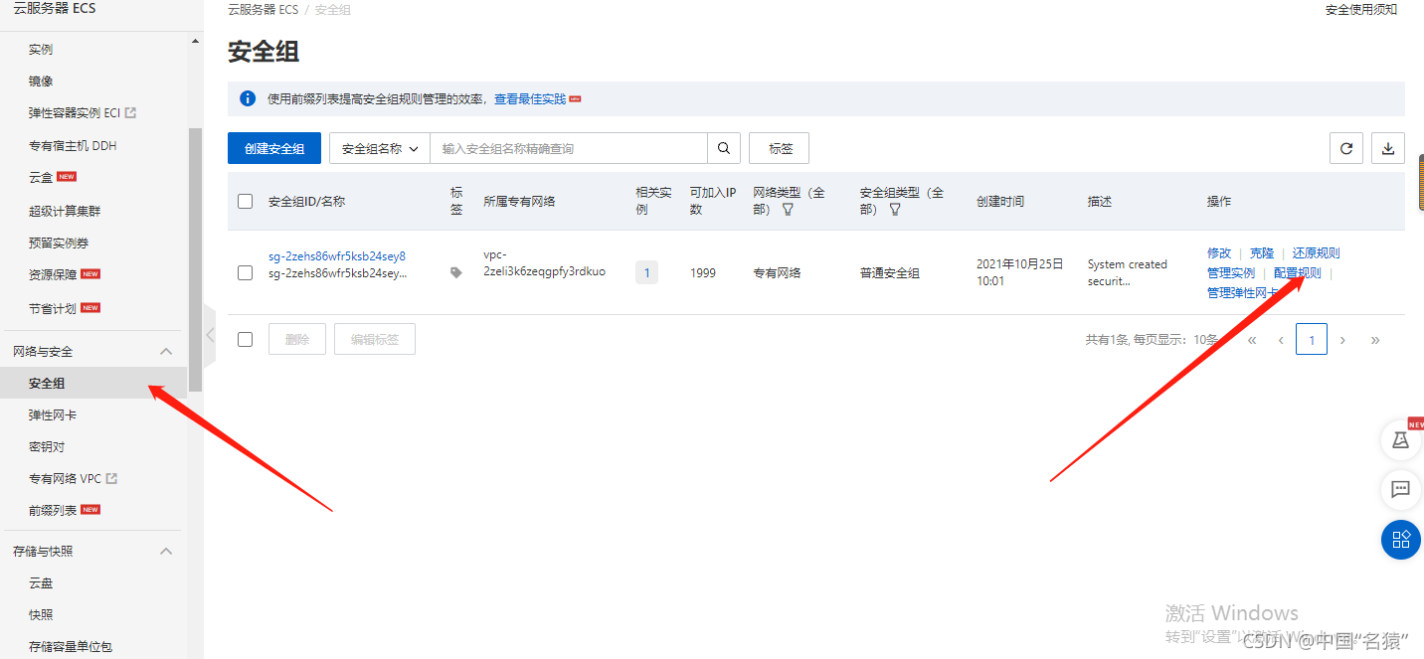Open the 安全使用须知 link

1361,9
